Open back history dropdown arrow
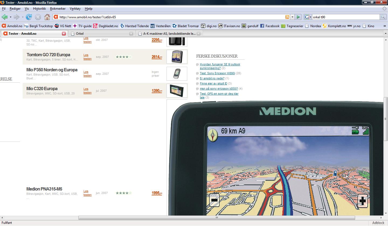Image resolution: width=388 pixels, height=226 pixels. point(11,17)
